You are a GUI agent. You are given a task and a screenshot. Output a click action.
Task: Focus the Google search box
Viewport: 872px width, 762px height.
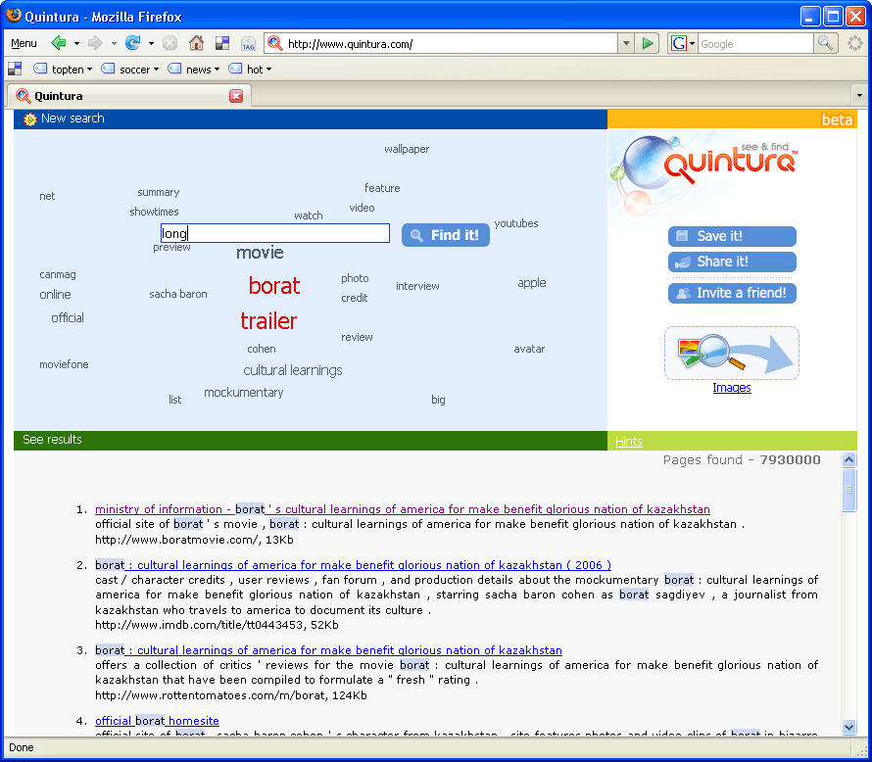pyautogui.click(x=755, y=43)
